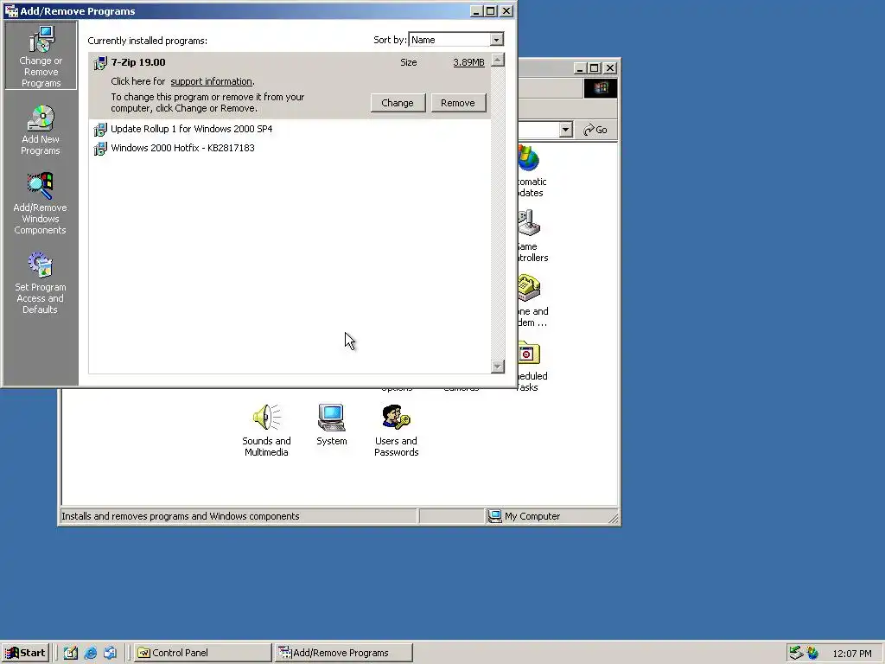Open Sounds and Multimedia in Control Panel
The height and width of the screenshot is (664, 885).
(x=266, y=431)
